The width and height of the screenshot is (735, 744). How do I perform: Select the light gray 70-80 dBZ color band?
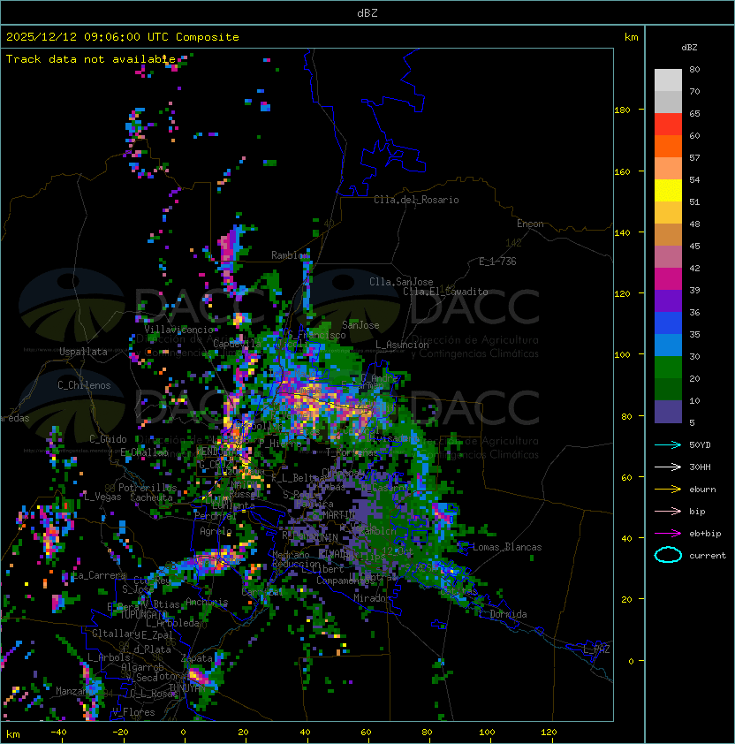pos(668,80)
